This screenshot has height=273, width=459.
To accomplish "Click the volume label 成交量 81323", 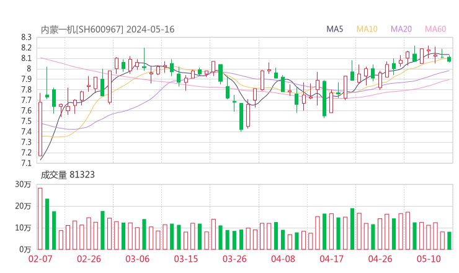I will coord(68,175).
